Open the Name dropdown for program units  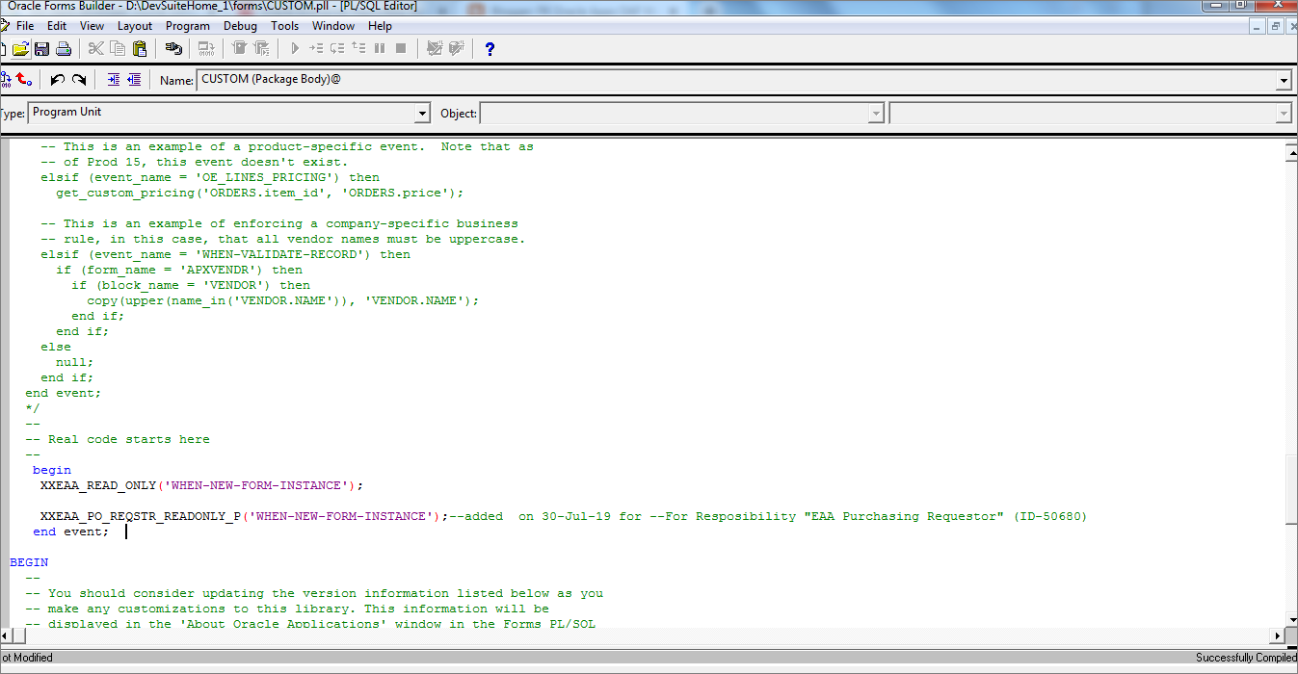[1285, 80]
